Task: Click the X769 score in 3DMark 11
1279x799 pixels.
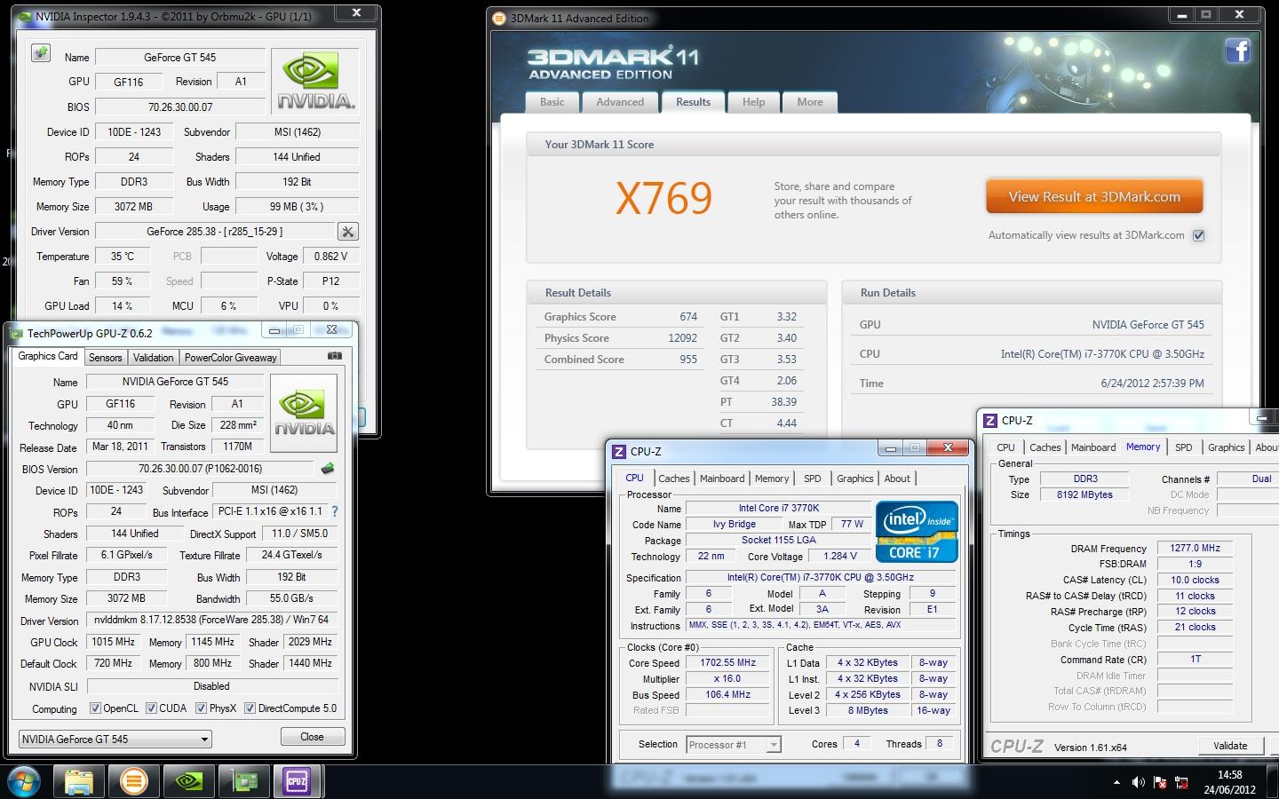Action: (663, 198)
